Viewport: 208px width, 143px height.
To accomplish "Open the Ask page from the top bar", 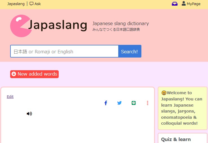I will coord(38,4).
